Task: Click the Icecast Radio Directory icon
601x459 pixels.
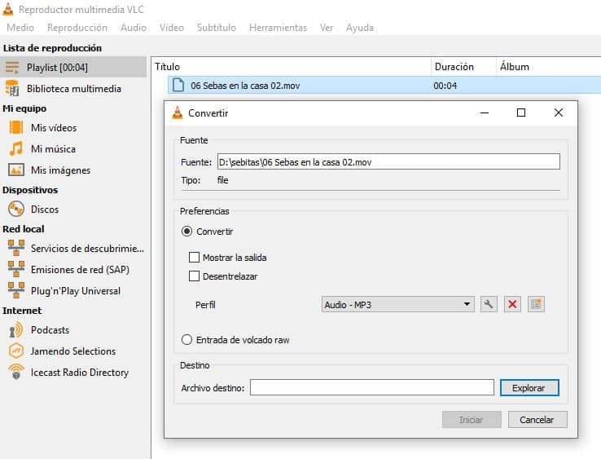Action: tap(16, 372)
